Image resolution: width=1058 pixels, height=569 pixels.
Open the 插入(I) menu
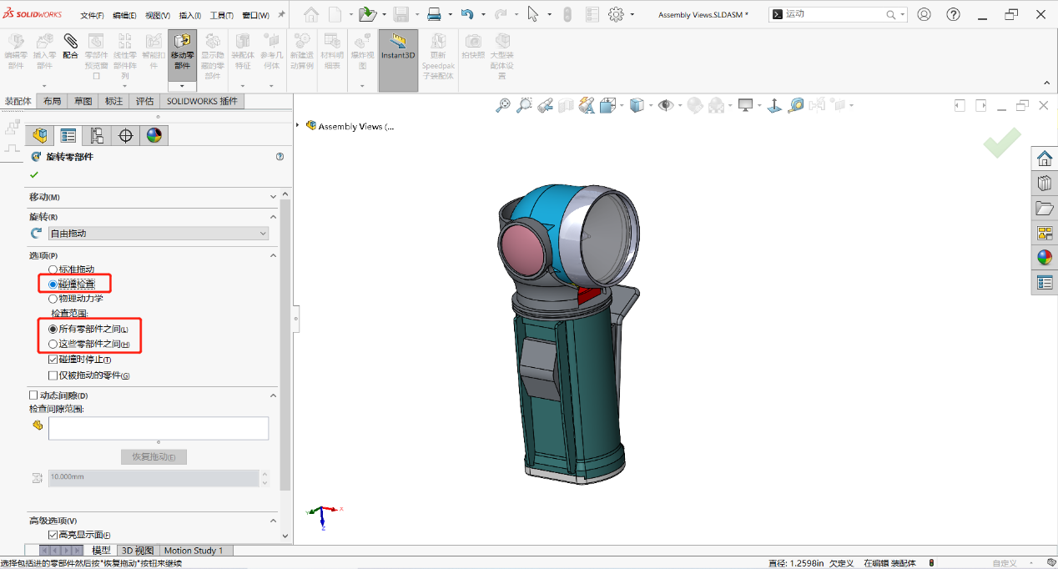tap(189, 15)
